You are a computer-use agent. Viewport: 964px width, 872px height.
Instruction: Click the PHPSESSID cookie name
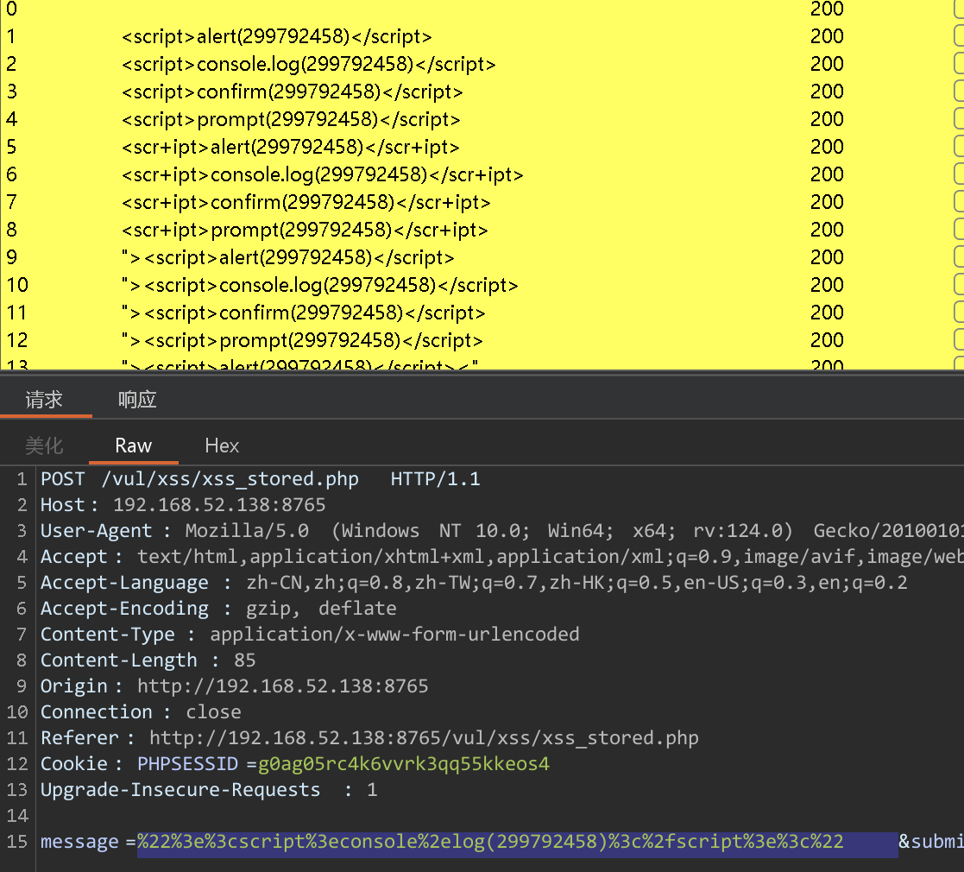(187, 763)
